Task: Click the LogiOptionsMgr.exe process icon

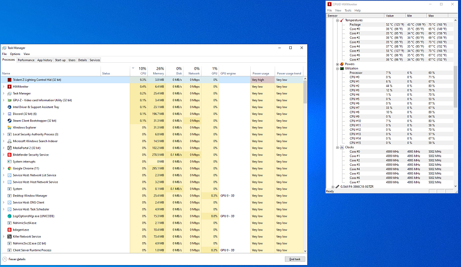Action: (x=9, y=216)
